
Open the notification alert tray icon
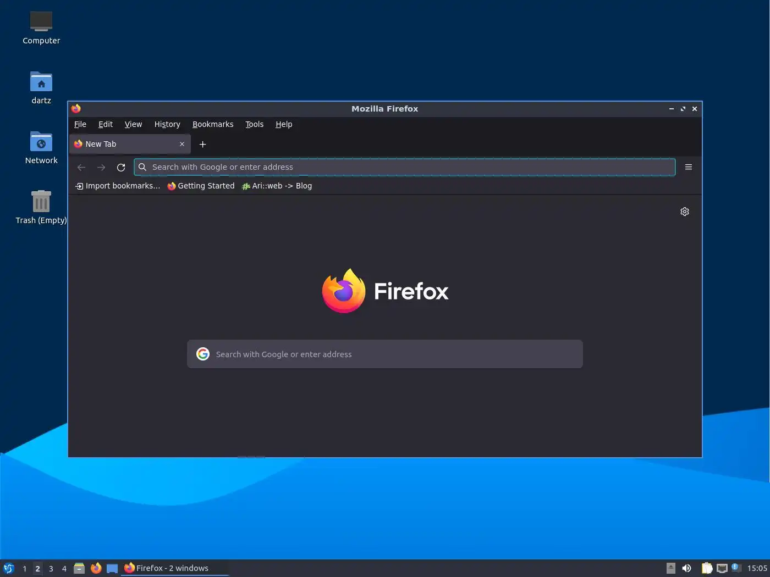pyautogui.click(x=736, y=568)
